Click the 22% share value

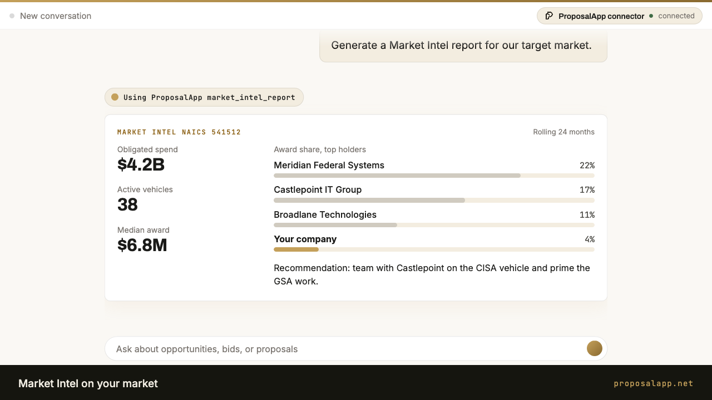click(587, 166)
